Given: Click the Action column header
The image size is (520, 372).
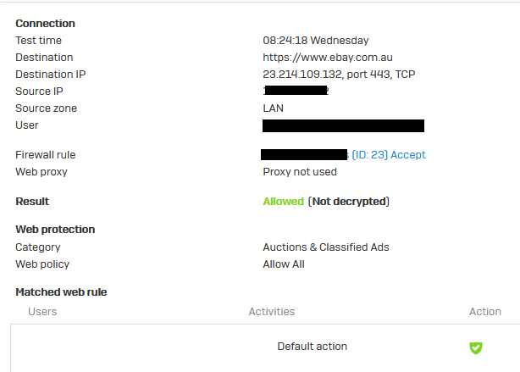Looking at the screenshot, I should tap(484, 311).
